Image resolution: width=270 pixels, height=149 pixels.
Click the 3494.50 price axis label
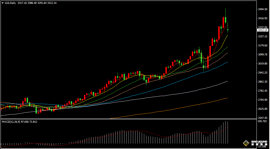click(263, 9)
